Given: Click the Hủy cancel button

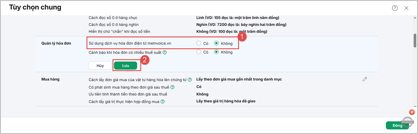Looking at the screenshot, I should coord(100,66).
